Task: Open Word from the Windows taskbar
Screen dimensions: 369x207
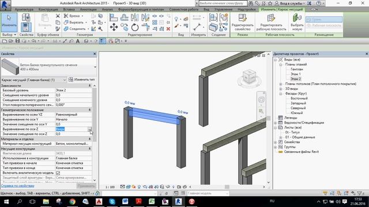Action: (125, 202)
